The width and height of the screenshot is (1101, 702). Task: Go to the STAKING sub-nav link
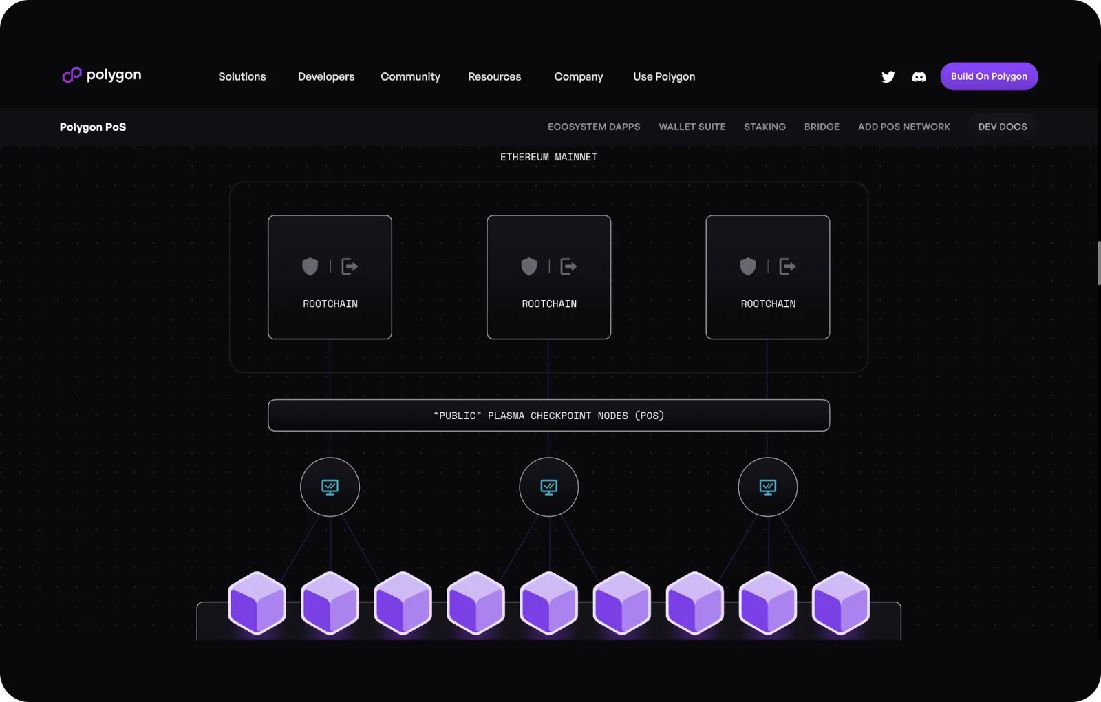pos(765,127)
